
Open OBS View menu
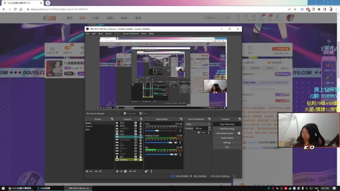101,34
